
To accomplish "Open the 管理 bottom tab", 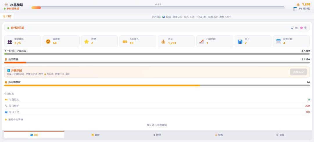I will pos(96,135).
